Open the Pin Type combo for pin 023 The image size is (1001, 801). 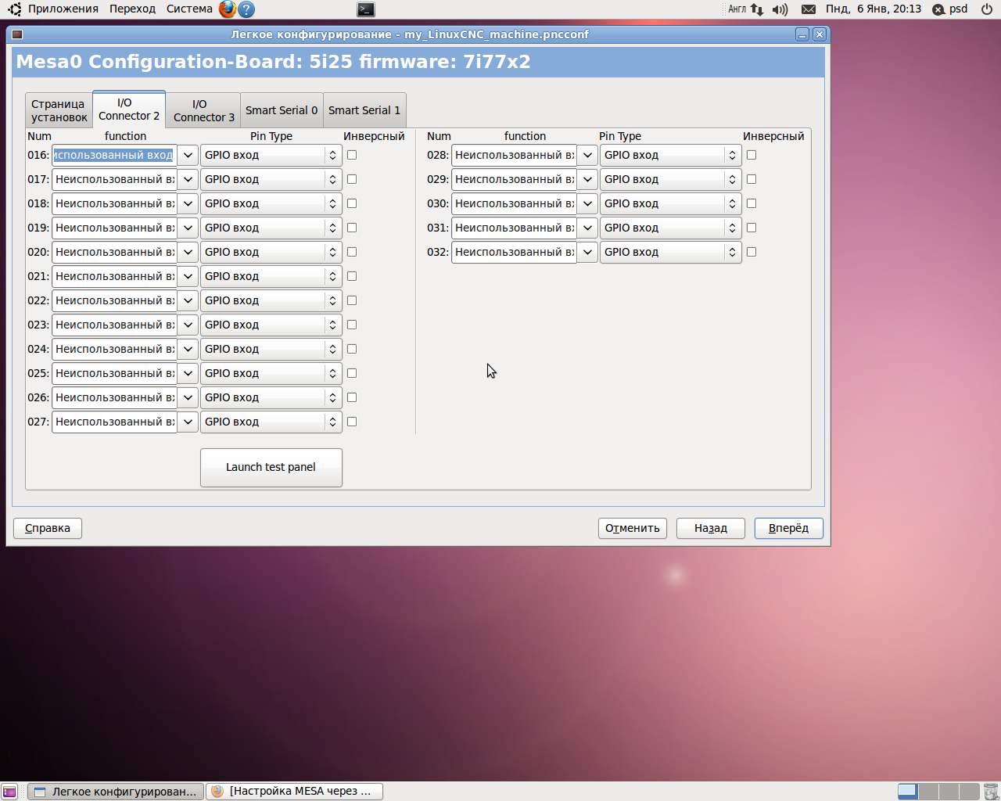tap(271, 325)
